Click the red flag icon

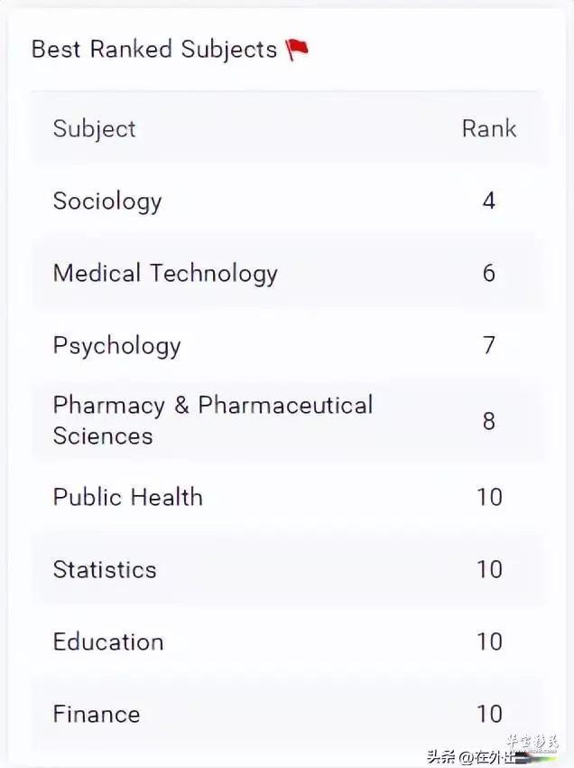pyautogui.click(x=297, y=50)
